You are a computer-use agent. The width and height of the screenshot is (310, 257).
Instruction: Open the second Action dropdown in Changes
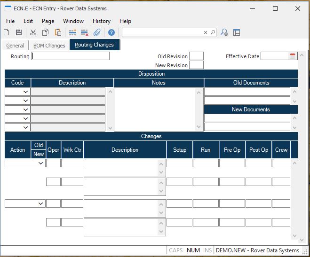pyautogui.click(x=41, y=203)
